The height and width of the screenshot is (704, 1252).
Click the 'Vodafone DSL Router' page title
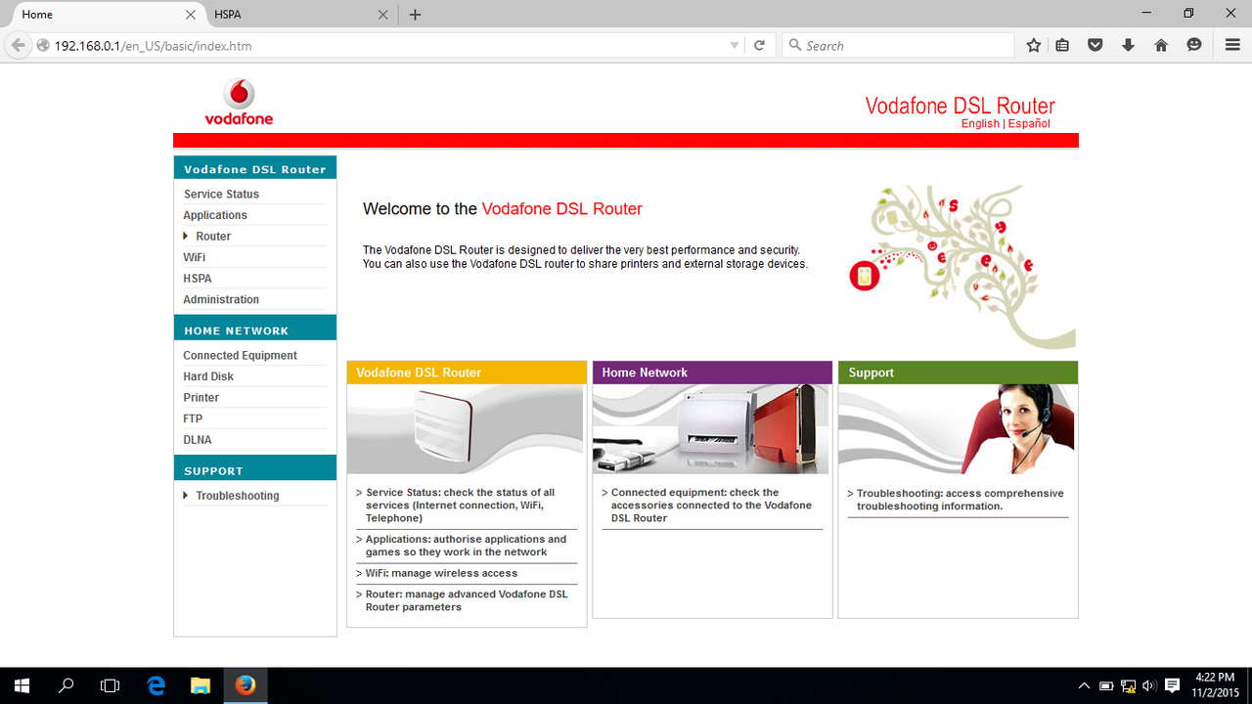(960, 106)
